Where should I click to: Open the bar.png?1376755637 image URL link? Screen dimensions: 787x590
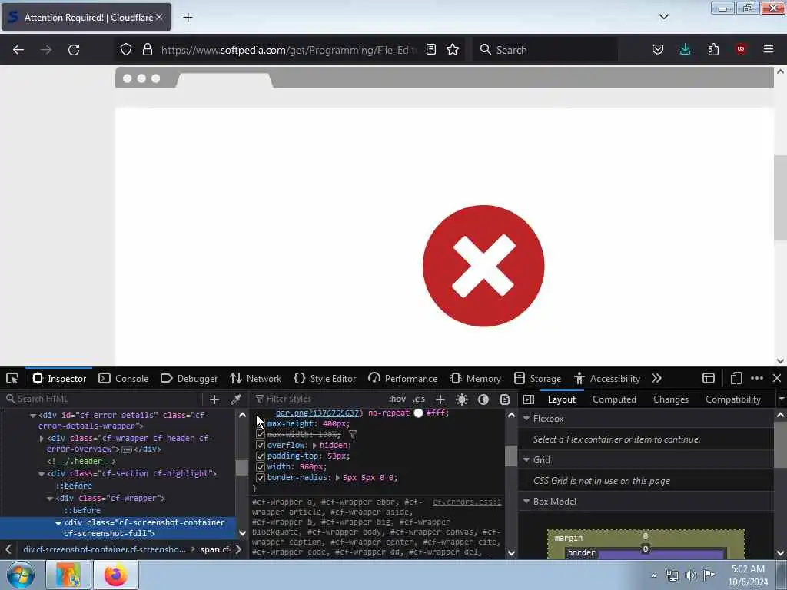pos(317,413)
